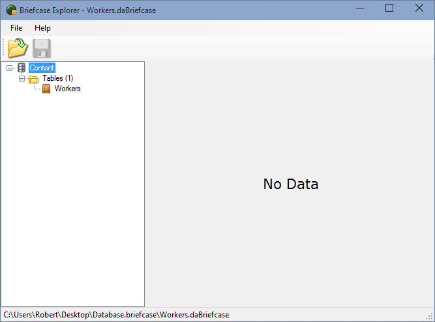Click the grayed floppy disk save icon
This screenshot has height=322, width=435.
[x=42, y=48]
